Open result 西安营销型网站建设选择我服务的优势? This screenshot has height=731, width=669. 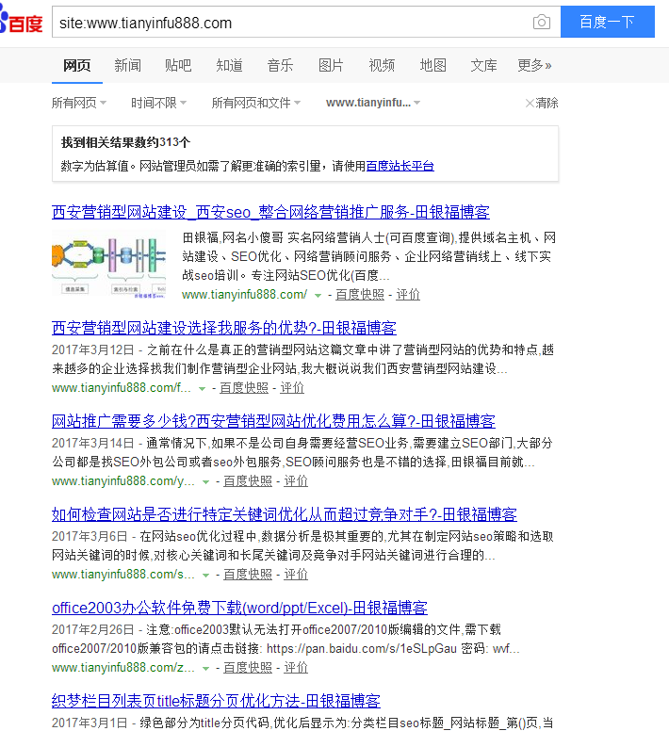(x=223, y=328)
